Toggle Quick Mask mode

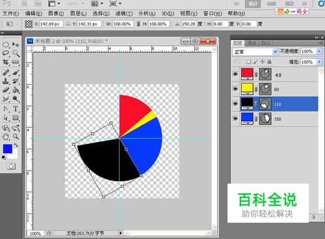tap(11, 167)
